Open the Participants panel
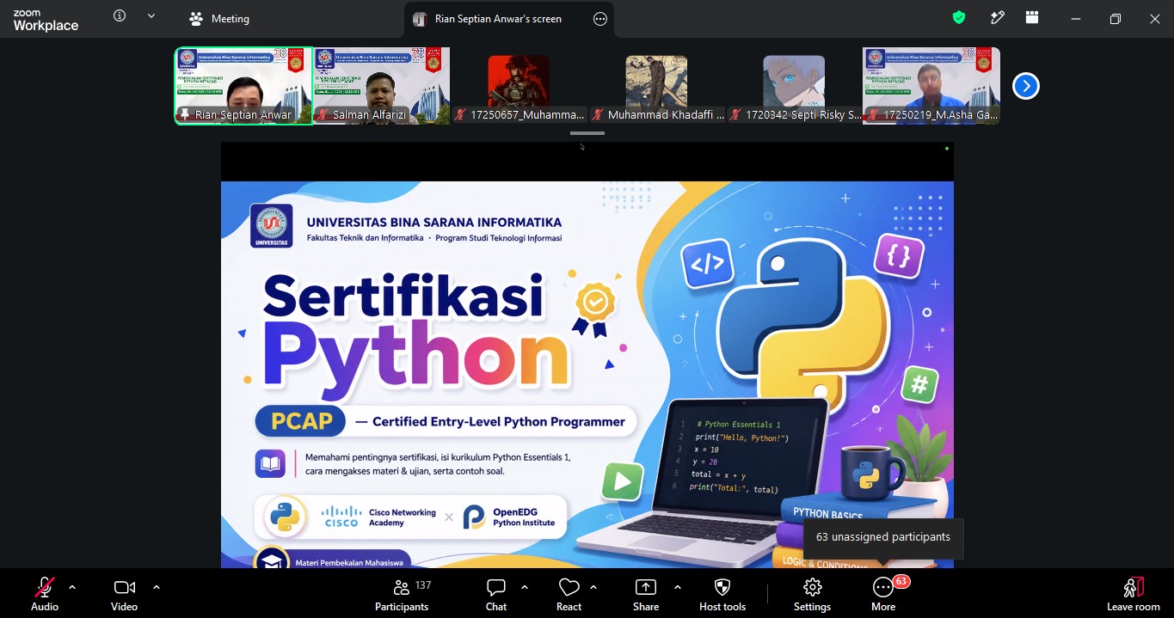 (402, 594)
